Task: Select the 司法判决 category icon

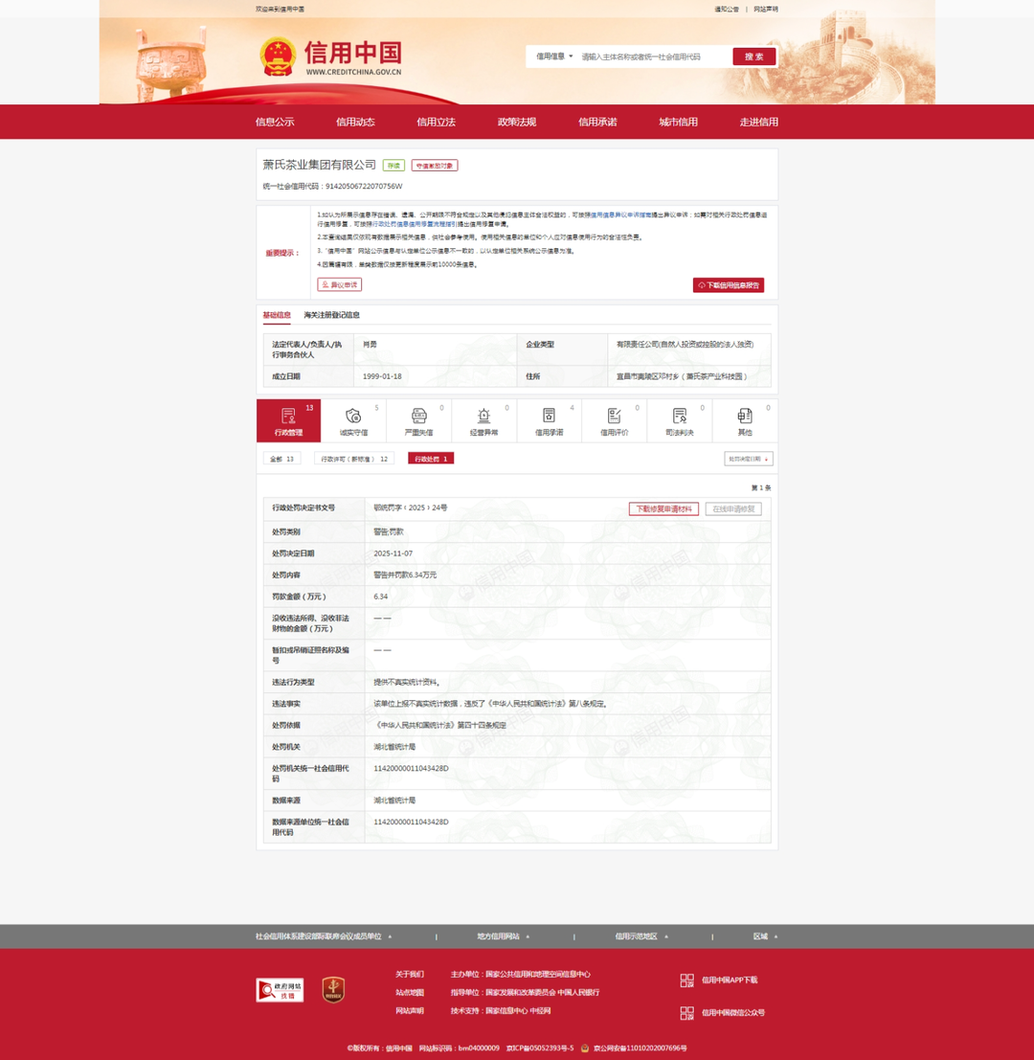Action: (679, 417)
